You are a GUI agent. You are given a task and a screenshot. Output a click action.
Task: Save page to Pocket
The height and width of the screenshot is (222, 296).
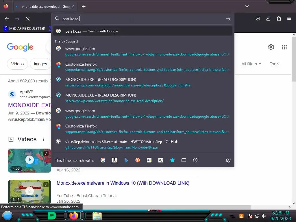coord(258,18)
